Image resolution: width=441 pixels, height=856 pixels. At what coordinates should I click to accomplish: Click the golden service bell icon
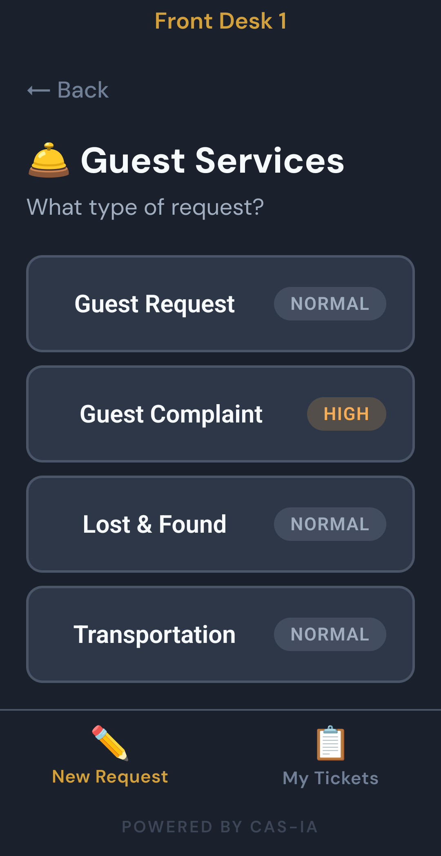[49, 160]
